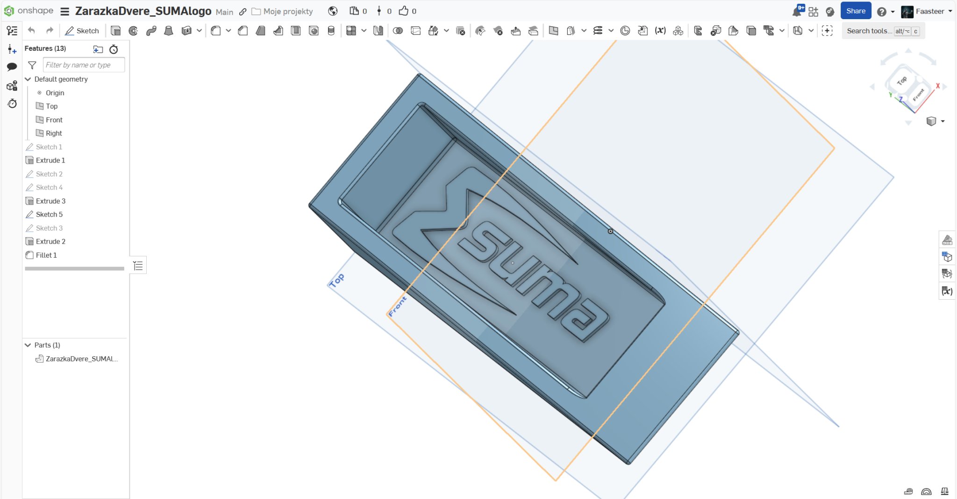Open the document hamburger menu

tap(65, 11)
